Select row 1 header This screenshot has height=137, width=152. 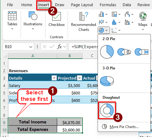pyautogui.click(x=4, y=63)
